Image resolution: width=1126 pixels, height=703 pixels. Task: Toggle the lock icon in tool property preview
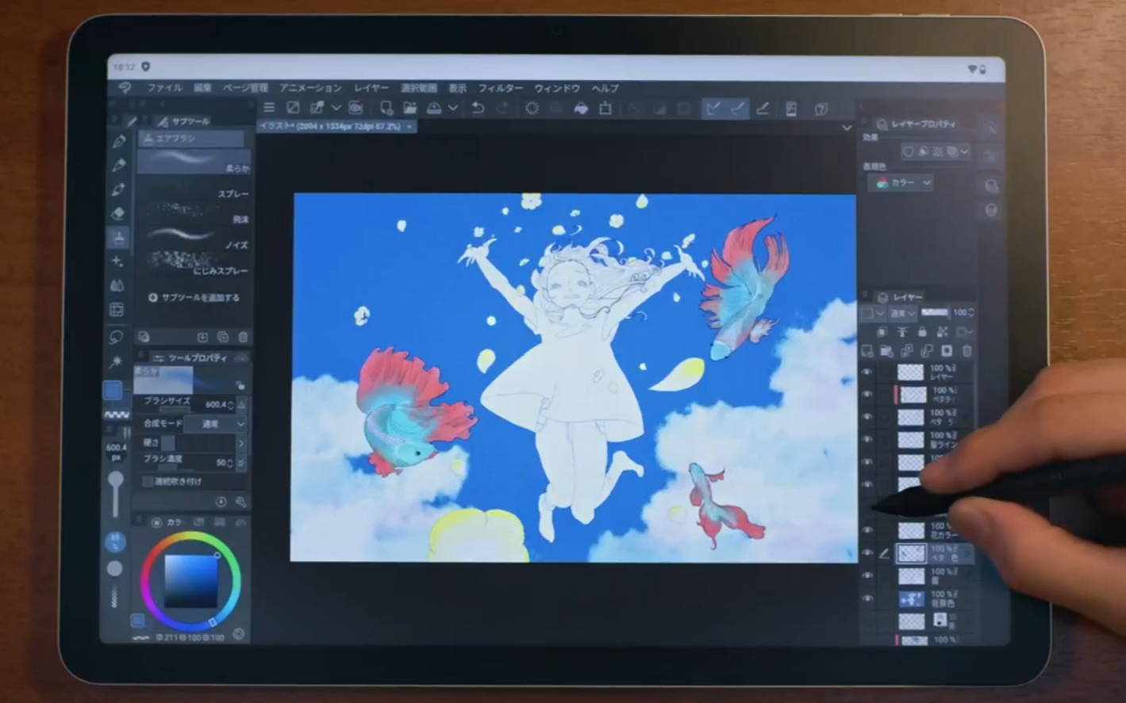[240, 385]
